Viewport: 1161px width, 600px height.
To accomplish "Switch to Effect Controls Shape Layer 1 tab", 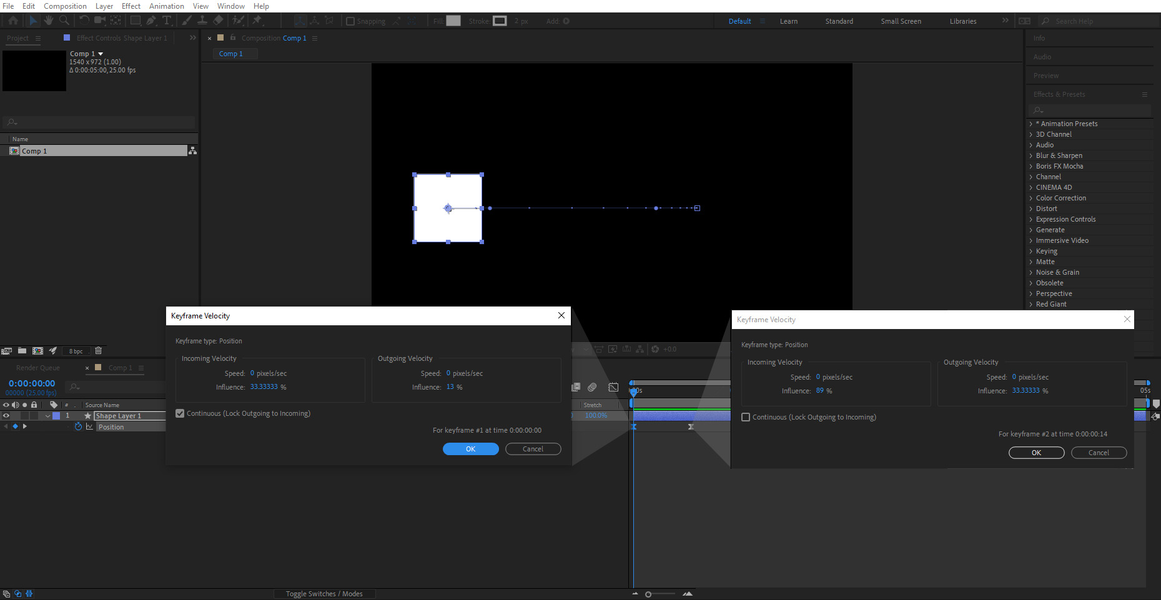I will 122,38.
